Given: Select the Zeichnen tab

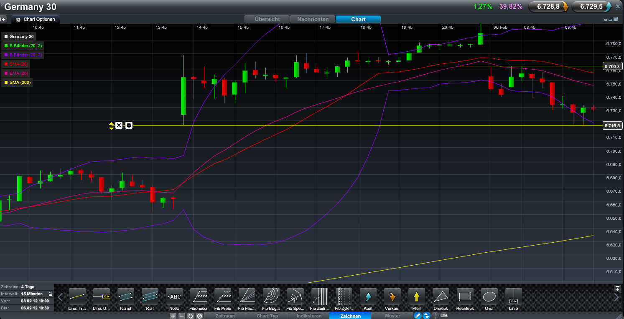Looking at the screenshot, I should [x=350, y=316].
